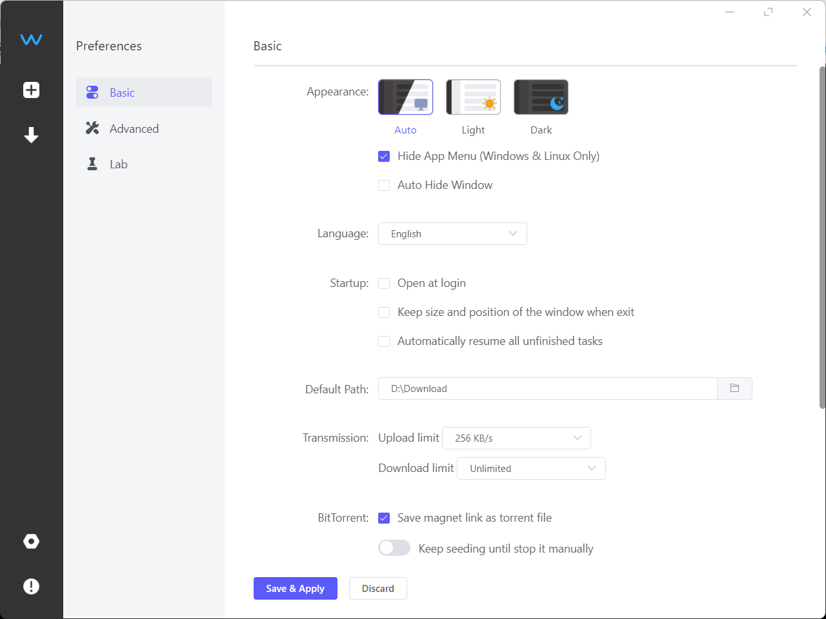
Task: Select the Auto appearance theme thumbnail
Action: point(405,97)
